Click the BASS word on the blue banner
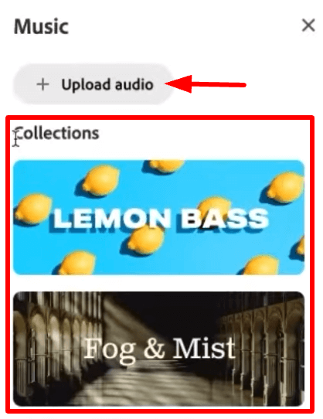This screenshot has width=323, height=419. coord(224,219)
